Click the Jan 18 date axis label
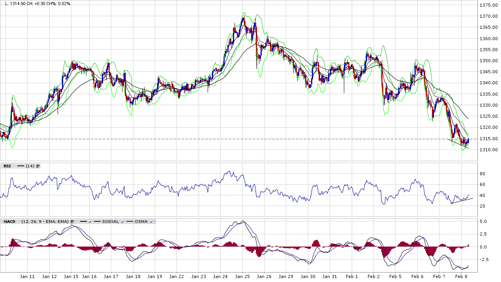 pyautogui.click(x=133, y=277)
